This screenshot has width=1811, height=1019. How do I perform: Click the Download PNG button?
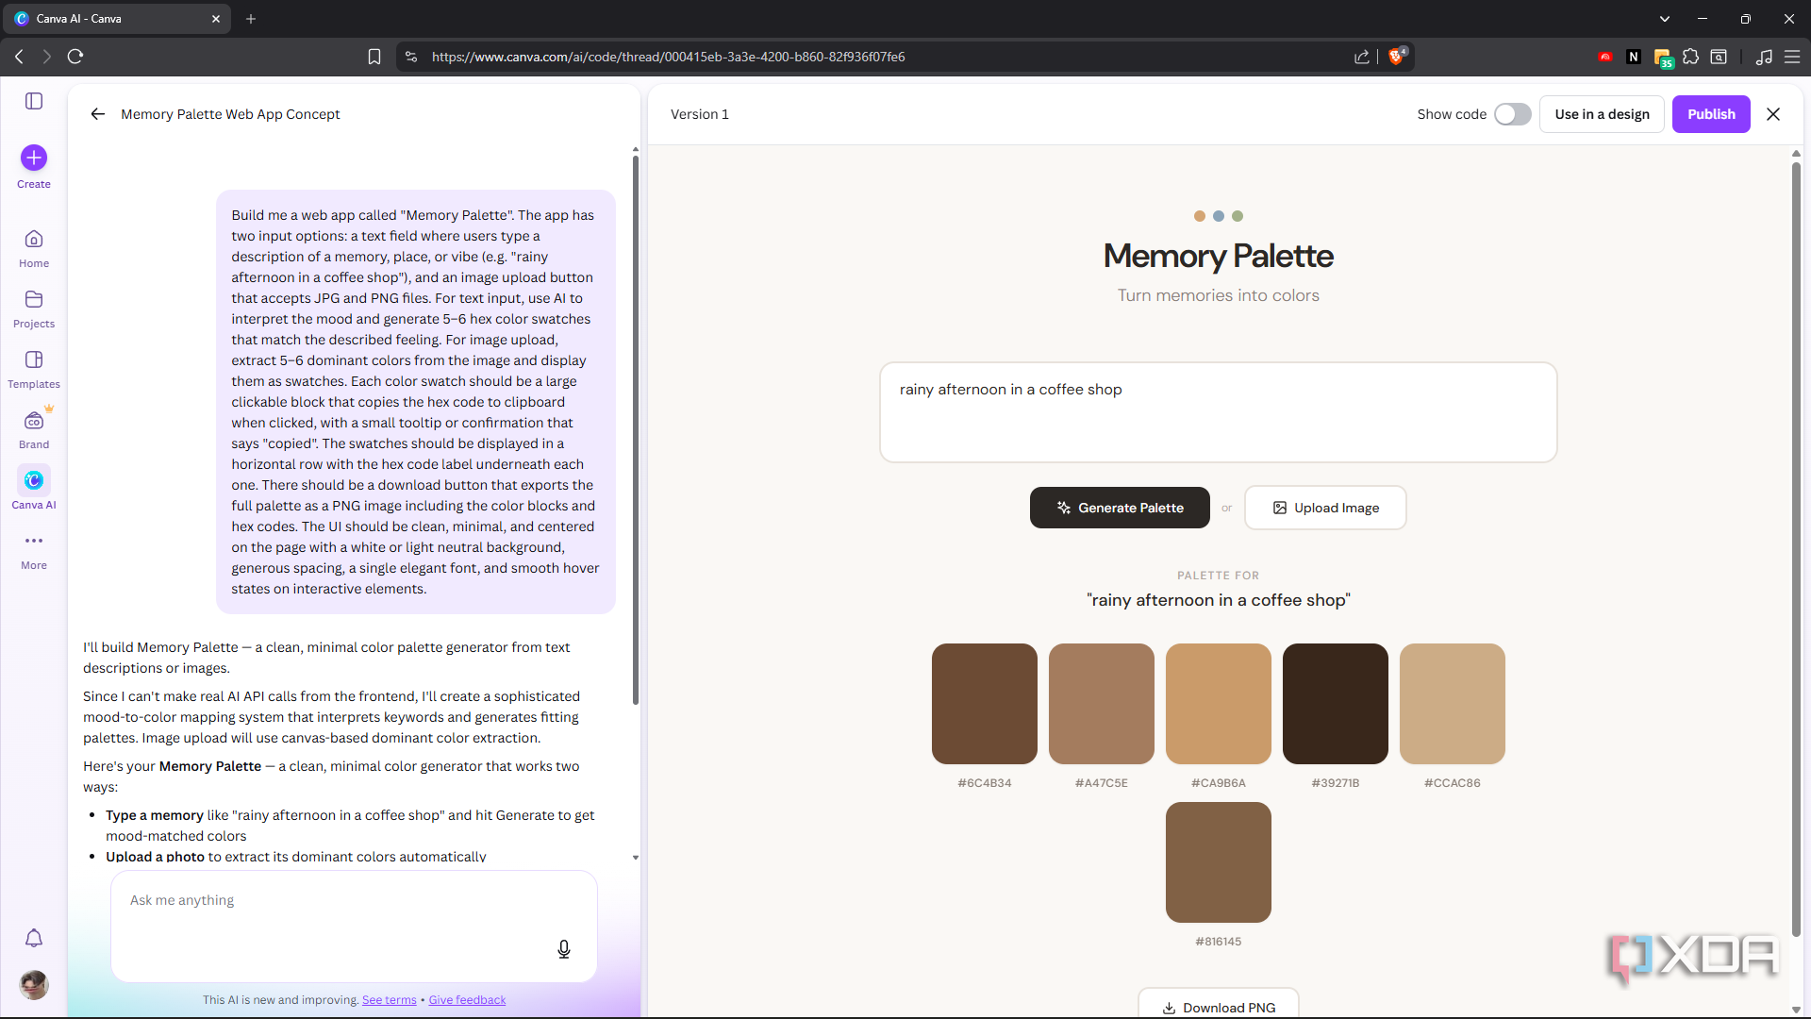coord(1219,1004)
